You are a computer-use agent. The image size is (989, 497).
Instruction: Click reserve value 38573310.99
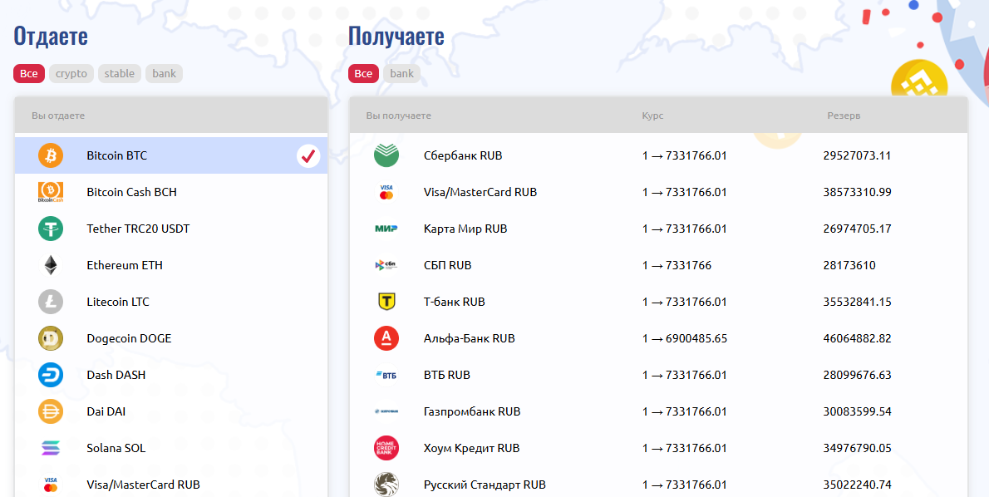[857, 192]
